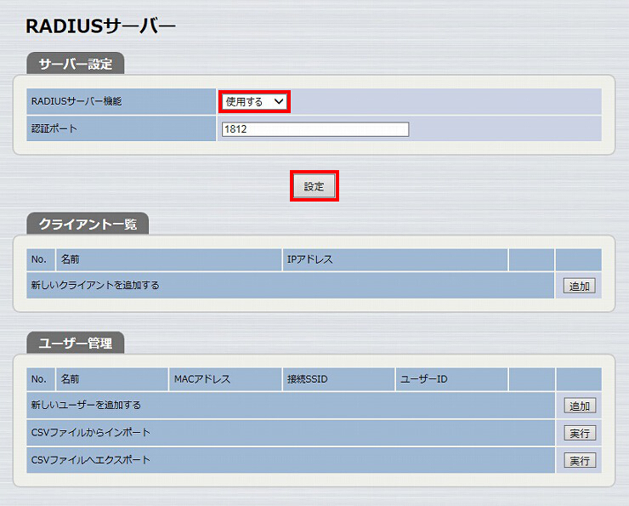Run CSVファイルからインポート with 実行
The width and height of the screenshot is (629, 506).
[x=580, y=433]
